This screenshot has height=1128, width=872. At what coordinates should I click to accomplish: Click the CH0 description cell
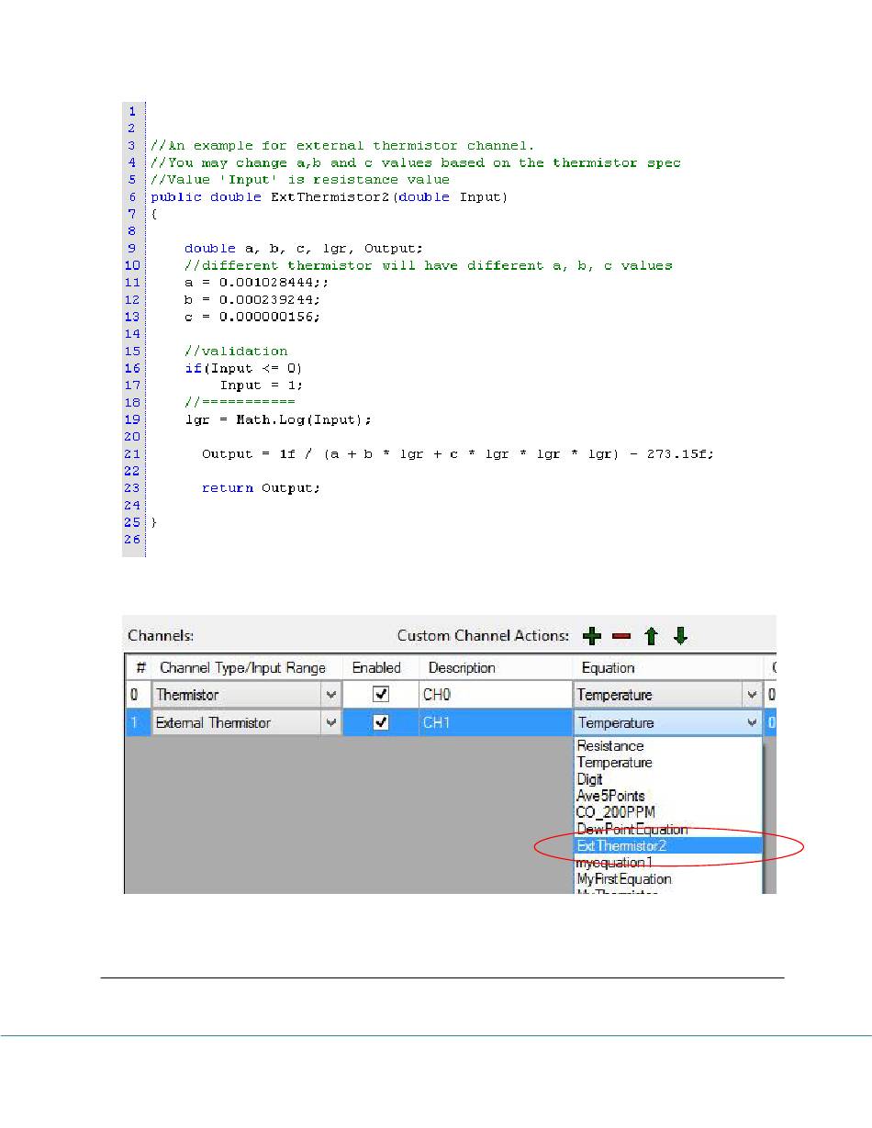(x=496, y=695)
